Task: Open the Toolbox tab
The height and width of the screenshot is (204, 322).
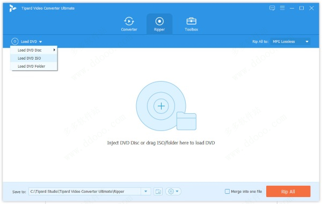Action: click(191, 24)
